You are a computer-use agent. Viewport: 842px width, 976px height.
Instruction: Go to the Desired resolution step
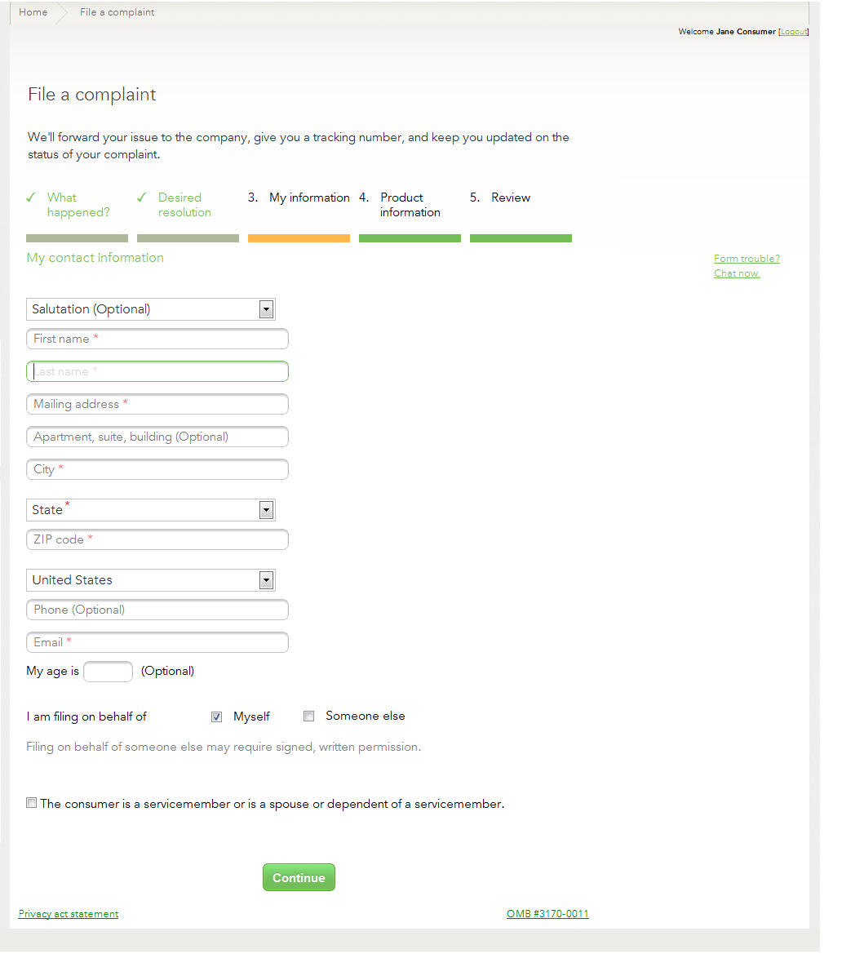tap(184, 205)
